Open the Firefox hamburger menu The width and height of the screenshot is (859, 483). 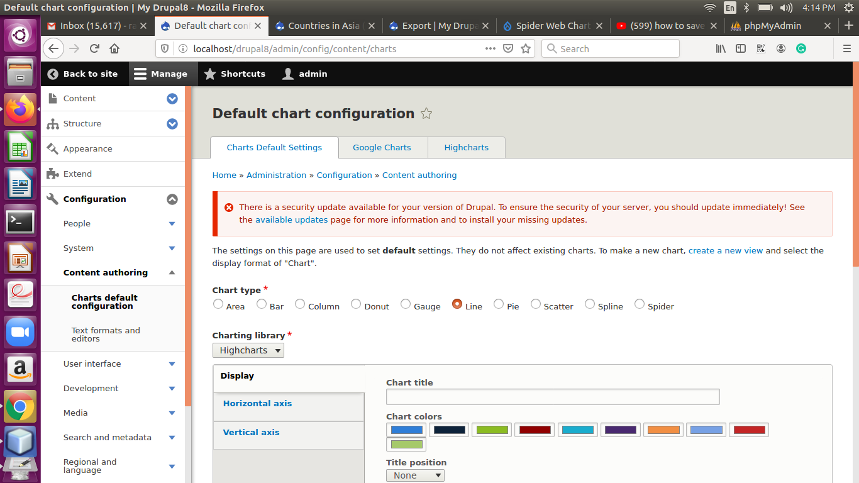[x=846, y=48]
